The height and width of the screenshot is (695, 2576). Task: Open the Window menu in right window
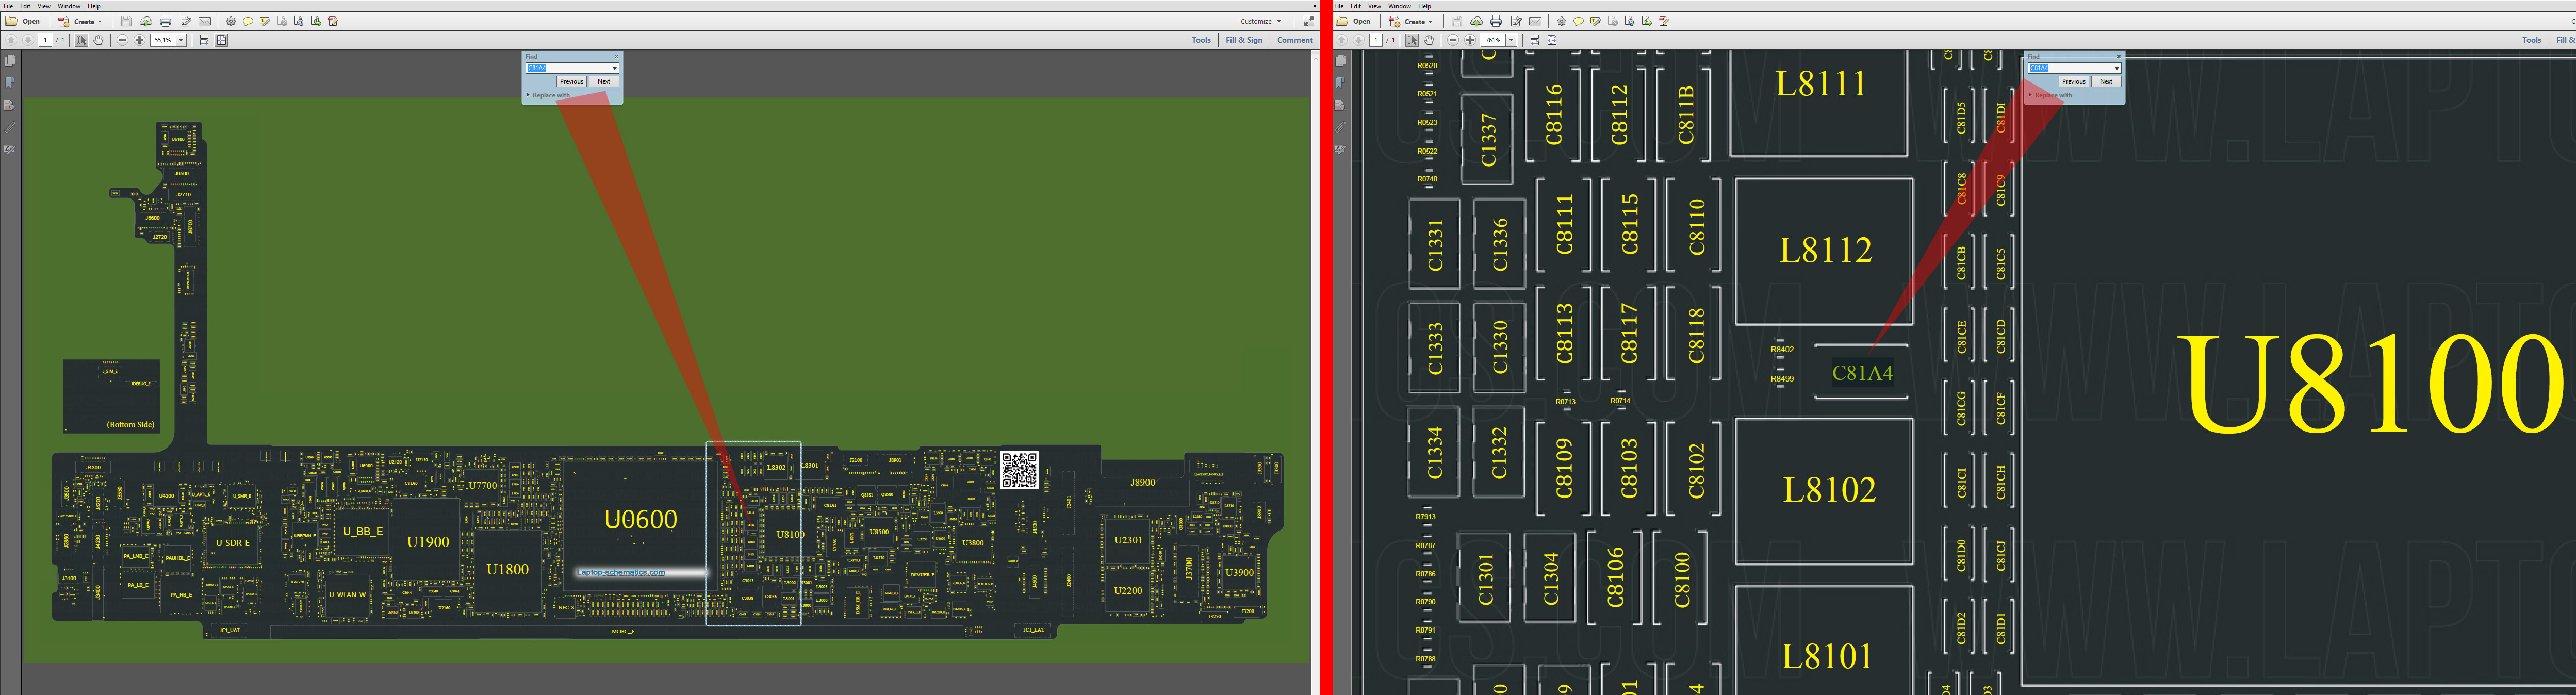point(1399,6)
